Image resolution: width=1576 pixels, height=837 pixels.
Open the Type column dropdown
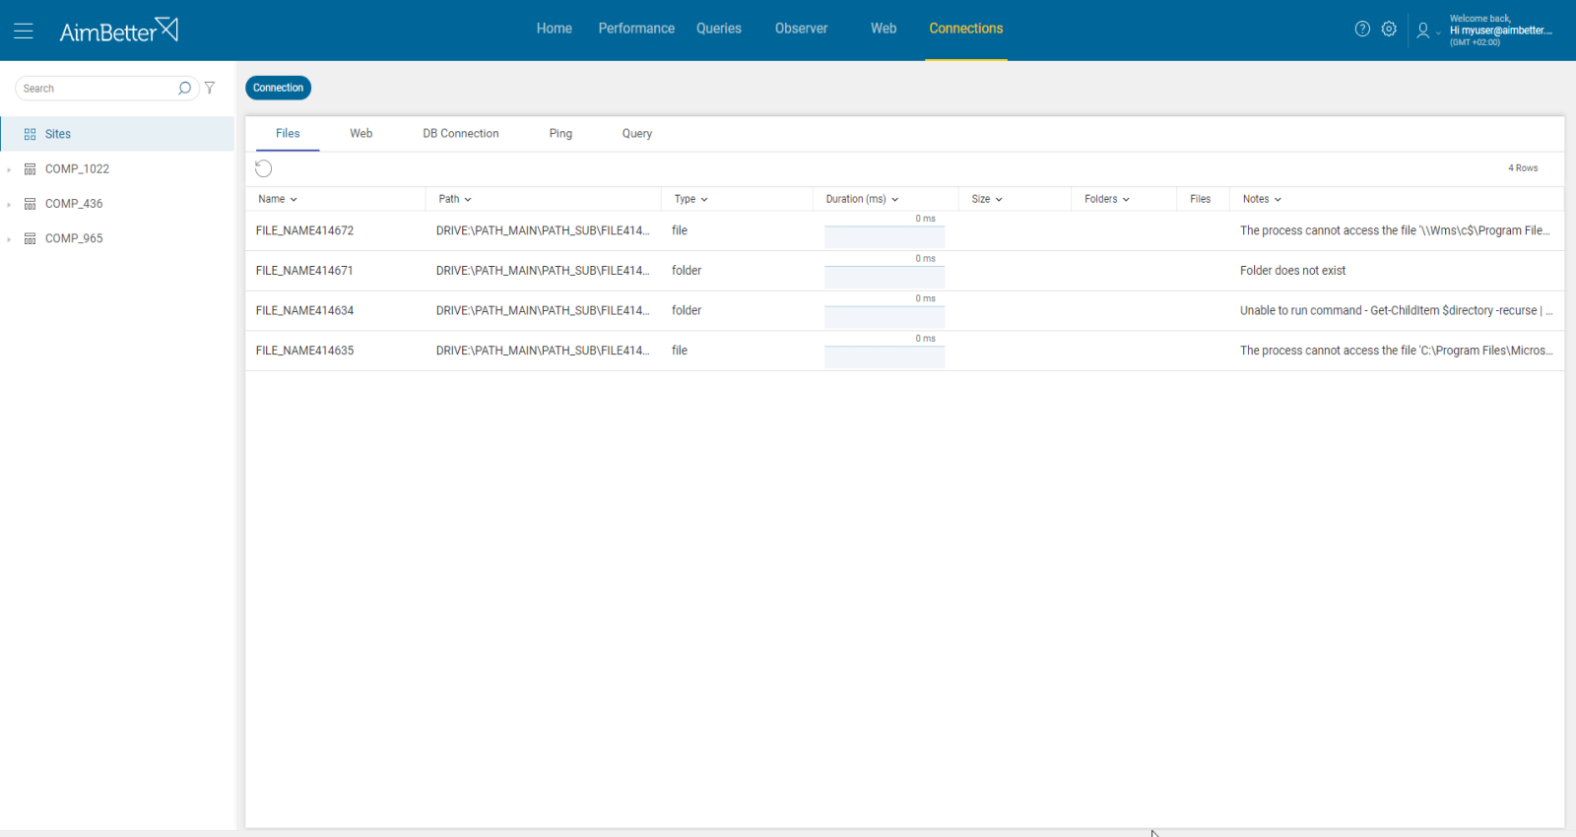pyautogui.click(x=704, y=200)
